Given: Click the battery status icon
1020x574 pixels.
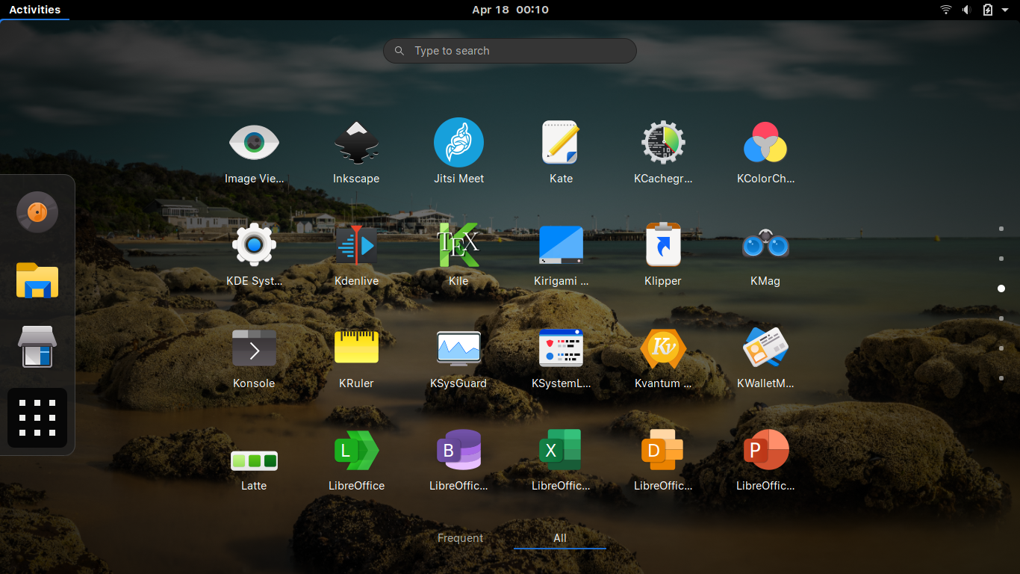Looking at the screenshot, I should click(x=987, y=10).
